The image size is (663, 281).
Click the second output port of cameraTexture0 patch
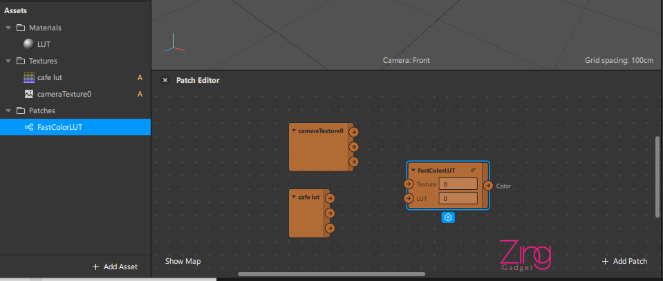click(x=354, y=147)
